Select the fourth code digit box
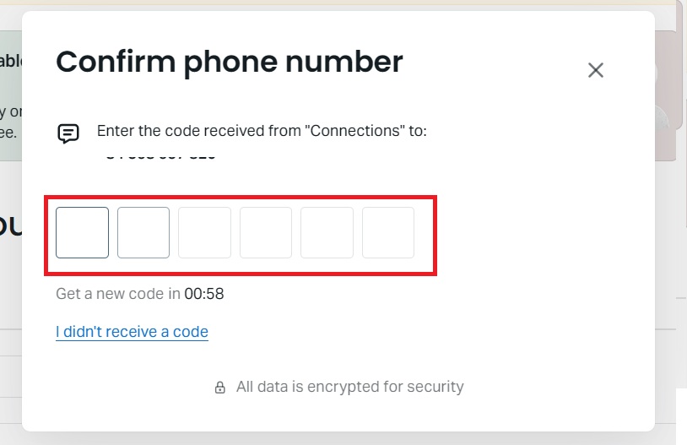Image resolution: width=687 pixels, height=445 pixels. [x=266, y=232]
